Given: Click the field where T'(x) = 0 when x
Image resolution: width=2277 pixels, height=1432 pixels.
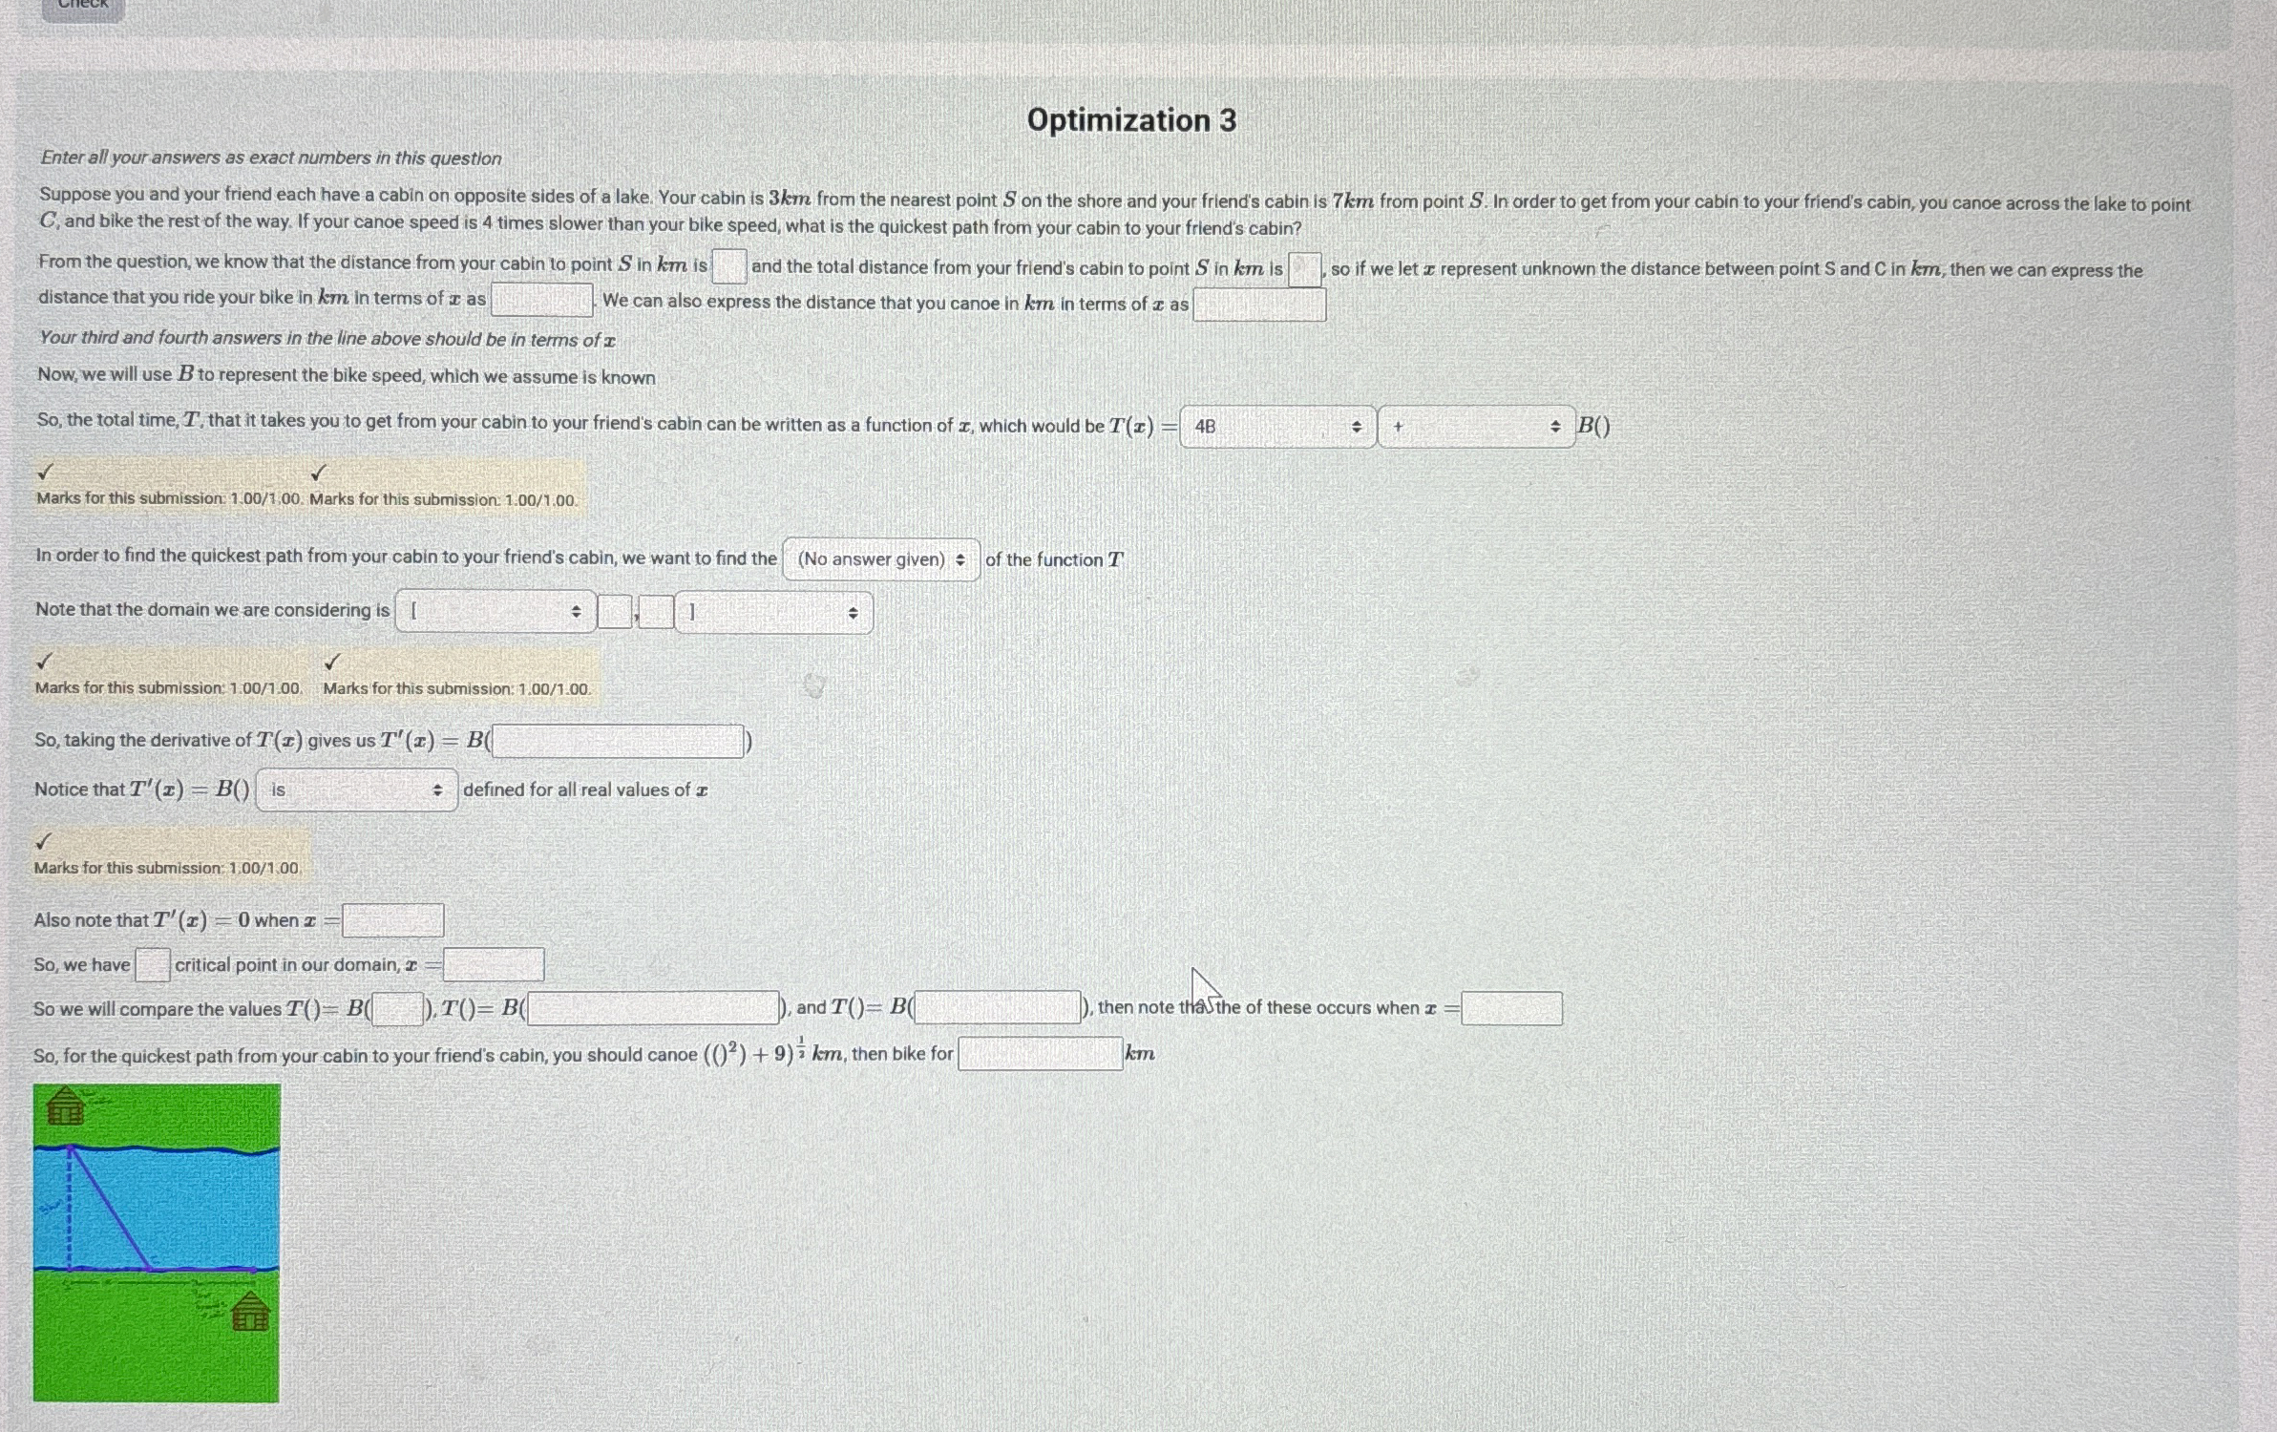Looking at the screenshot, I should (391, 919).
